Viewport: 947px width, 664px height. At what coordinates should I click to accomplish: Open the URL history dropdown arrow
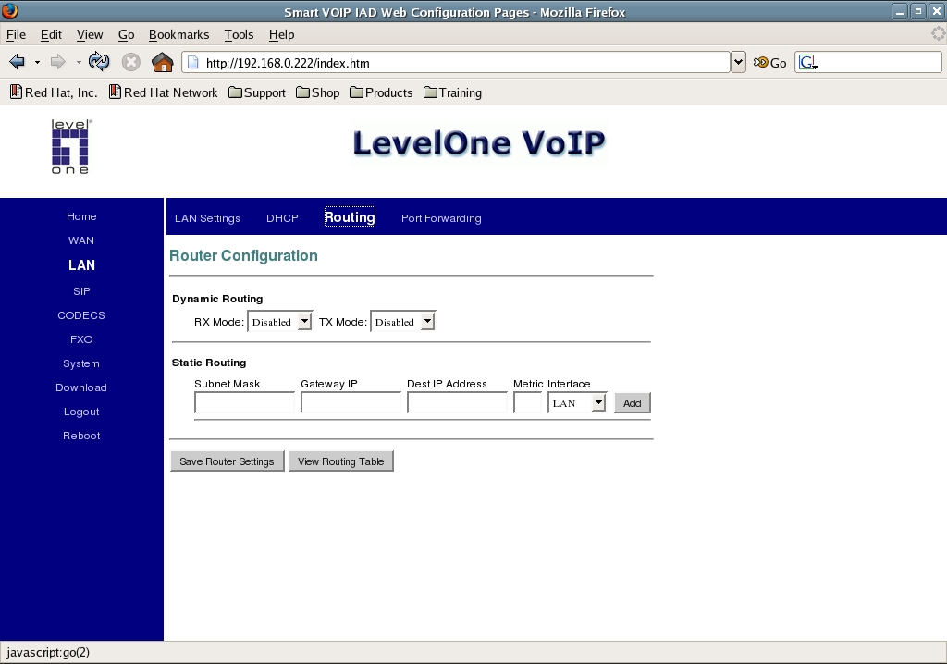738,62
